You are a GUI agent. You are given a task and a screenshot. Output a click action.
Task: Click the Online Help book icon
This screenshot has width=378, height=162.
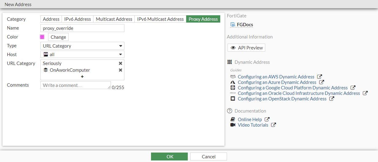233,120
